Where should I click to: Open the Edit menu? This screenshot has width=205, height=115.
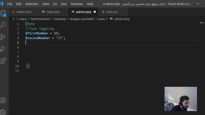tap(19, 4)
